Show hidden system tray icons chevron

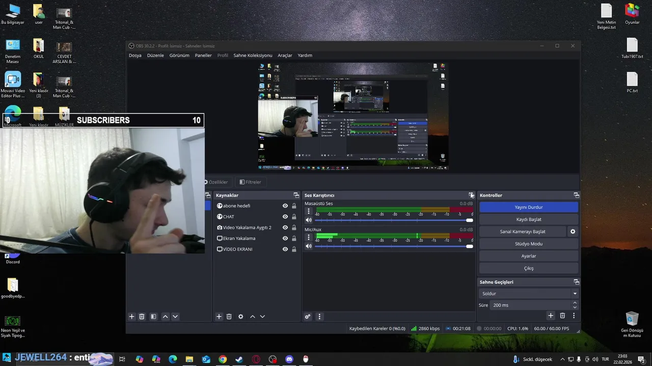pyautogui.click(x=562, y=359)
